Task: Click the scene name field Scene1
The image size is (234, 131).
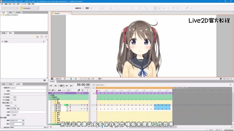Action: pyautogui.click(x=28, y=88)
